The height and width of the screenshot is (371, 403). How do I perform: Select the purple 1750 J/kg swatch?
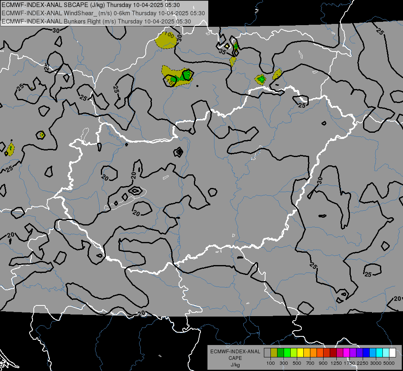click(x=353, y=353)
